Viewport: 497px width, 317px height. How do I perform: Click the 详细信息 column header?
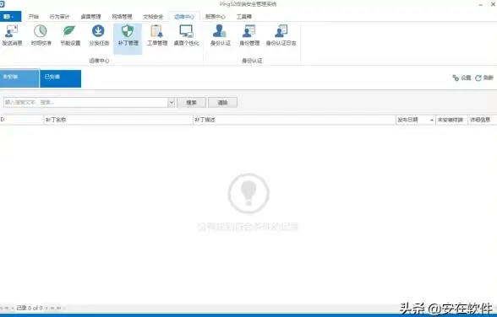point(482,120)
